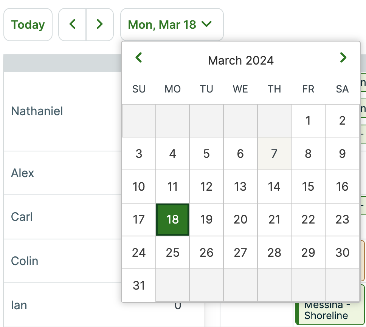
Task: Jump to today's date with the Today button
Action: click(28, 24)
